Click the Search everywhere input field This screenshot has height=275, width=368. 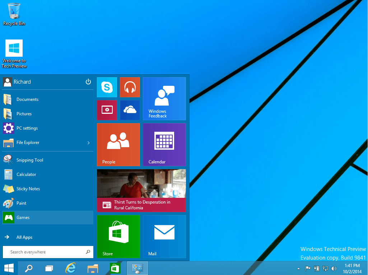(x=48, y=252)
